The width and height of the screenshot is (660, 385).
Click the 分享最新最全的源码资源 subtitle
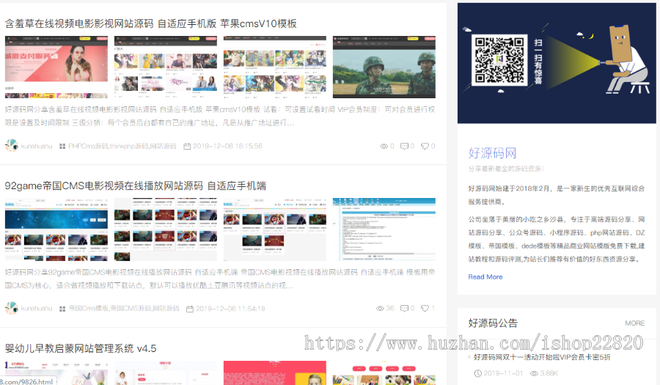pyautogui.click(x=506, y=169)
